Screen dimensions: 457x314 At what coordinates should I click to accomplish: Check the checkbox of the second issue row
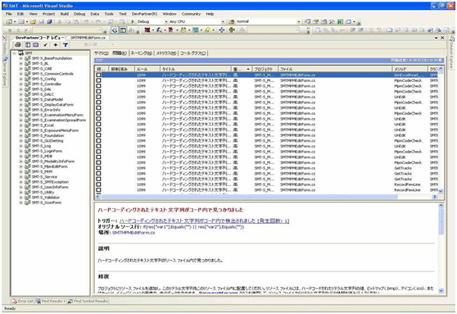98,80
